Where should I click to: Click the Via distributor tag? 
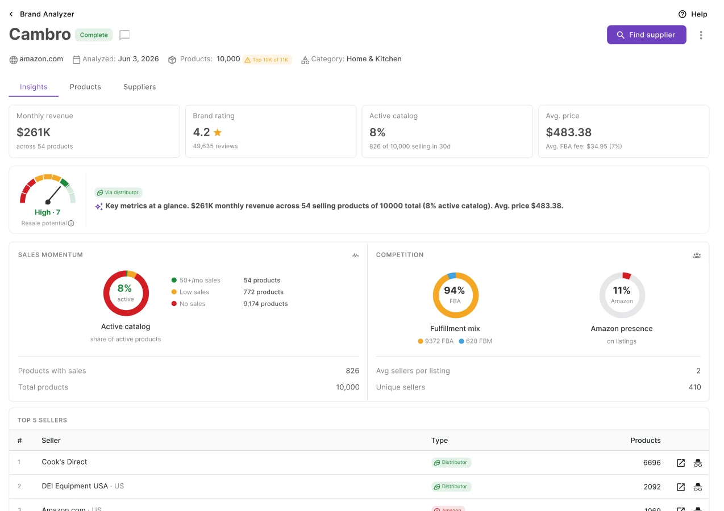pos(118,192)
